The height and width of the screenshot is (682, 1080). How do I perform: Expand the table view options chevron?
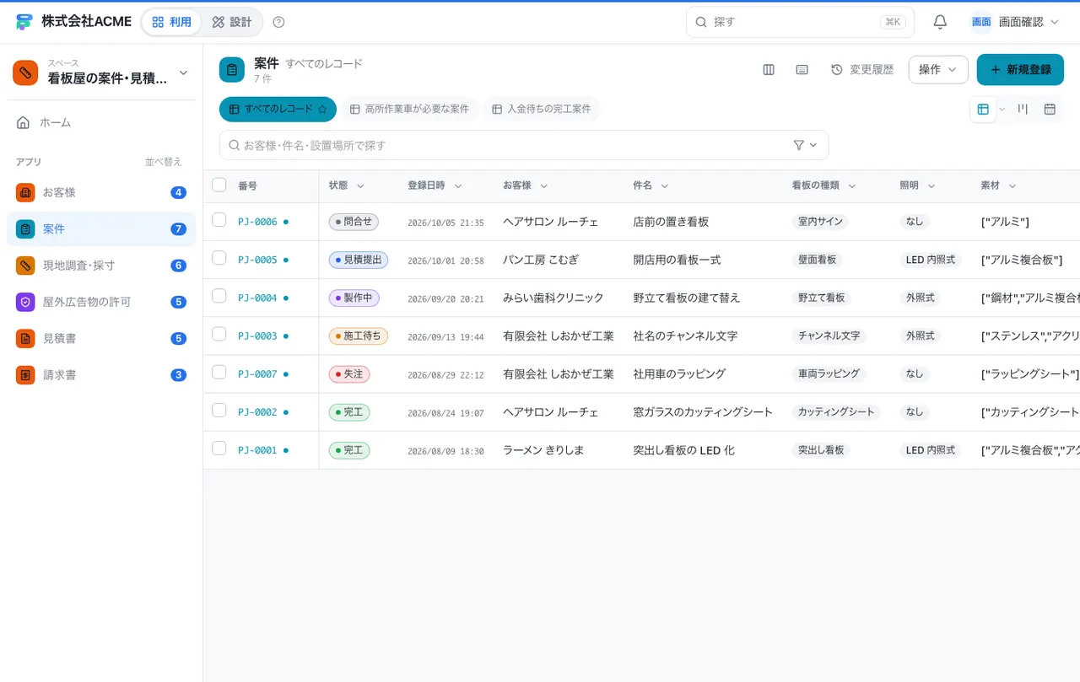[1002, 110]
